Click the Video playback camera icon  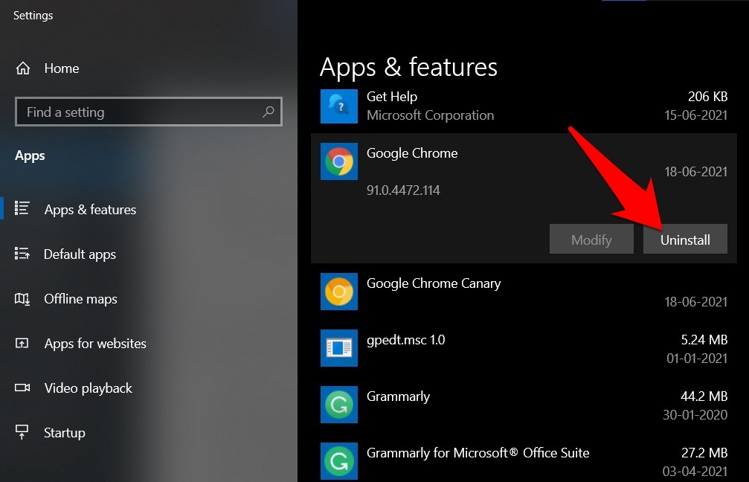[x=22, y=388]
